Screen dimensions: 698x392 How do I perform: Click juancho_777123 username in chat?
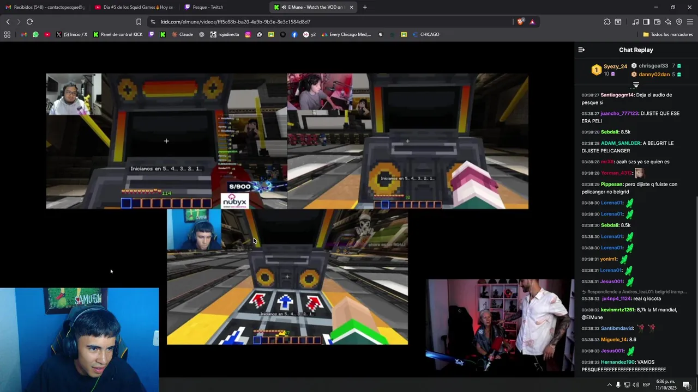click(x=619, y=113)
